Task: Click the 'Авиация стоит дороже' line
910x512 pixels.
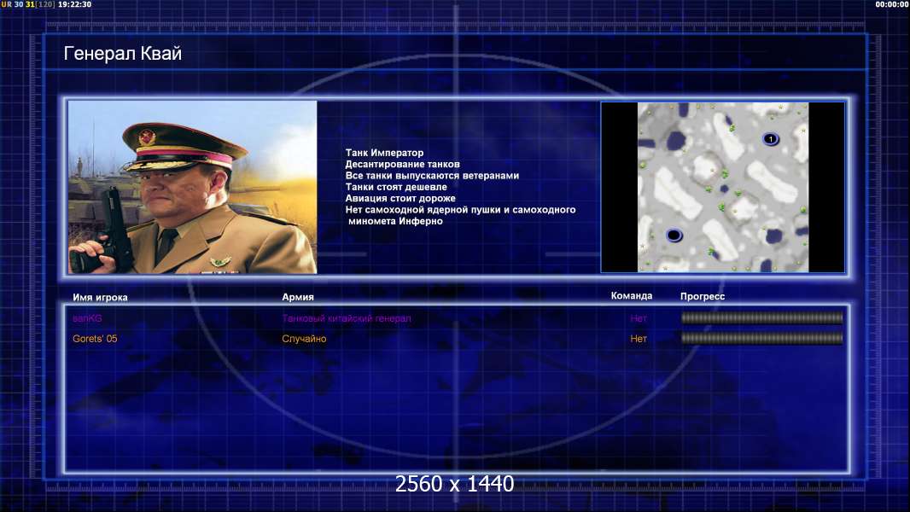Action: point(400,198)
